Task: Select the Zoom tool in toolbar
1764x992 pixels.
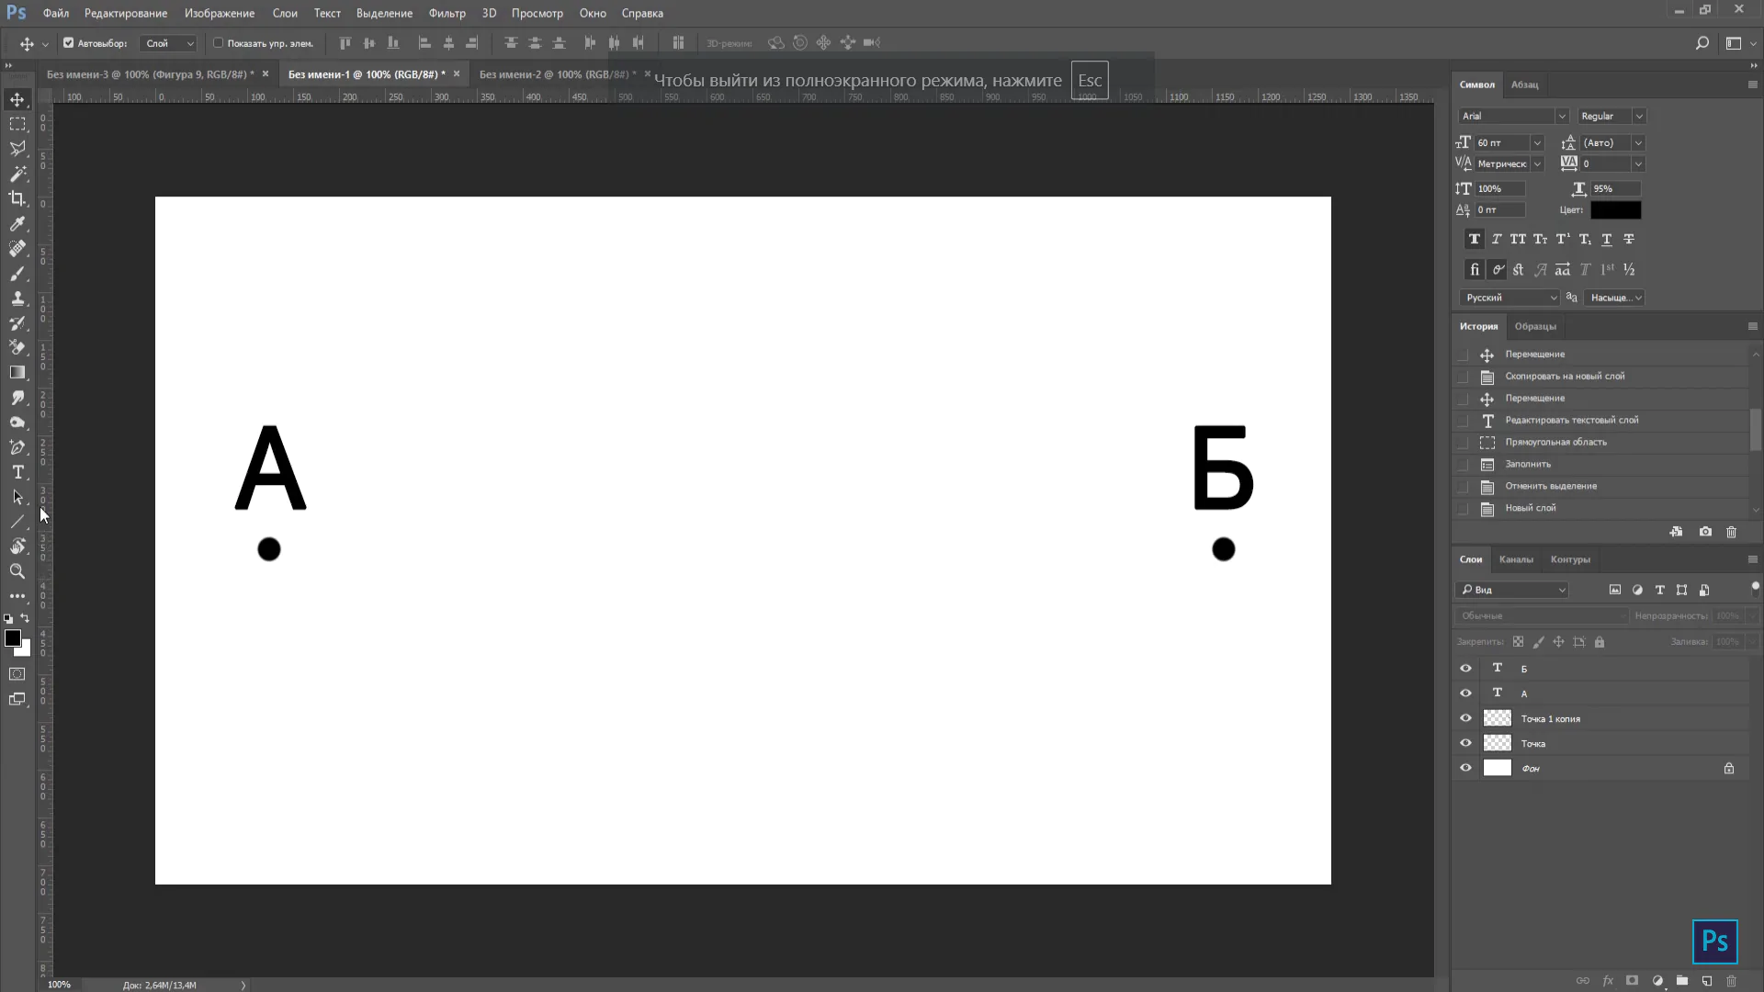Action: tap(17, 571)
